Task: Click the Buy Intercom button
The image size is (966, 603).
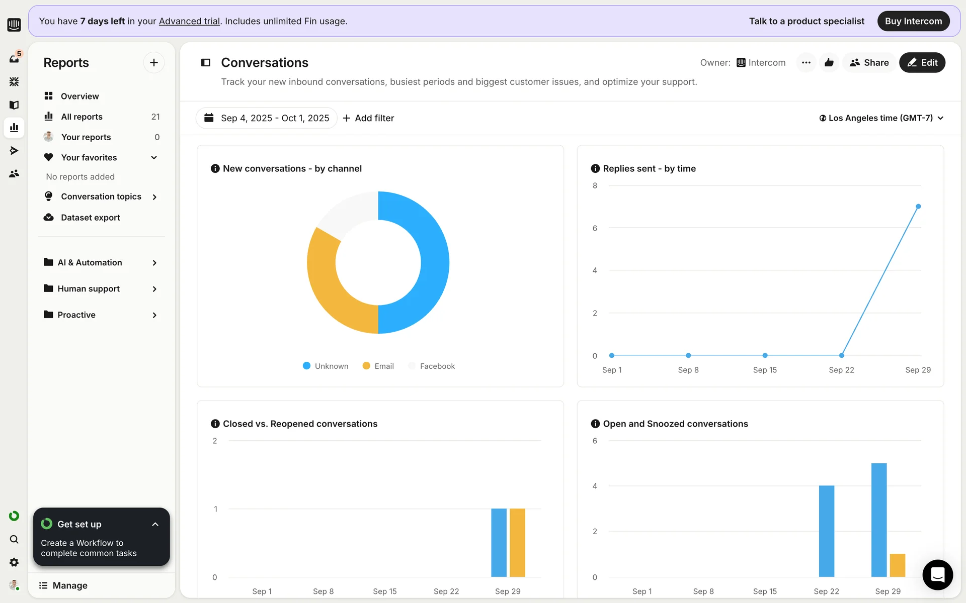Action: pyautogui.click(x=913, y=21)
